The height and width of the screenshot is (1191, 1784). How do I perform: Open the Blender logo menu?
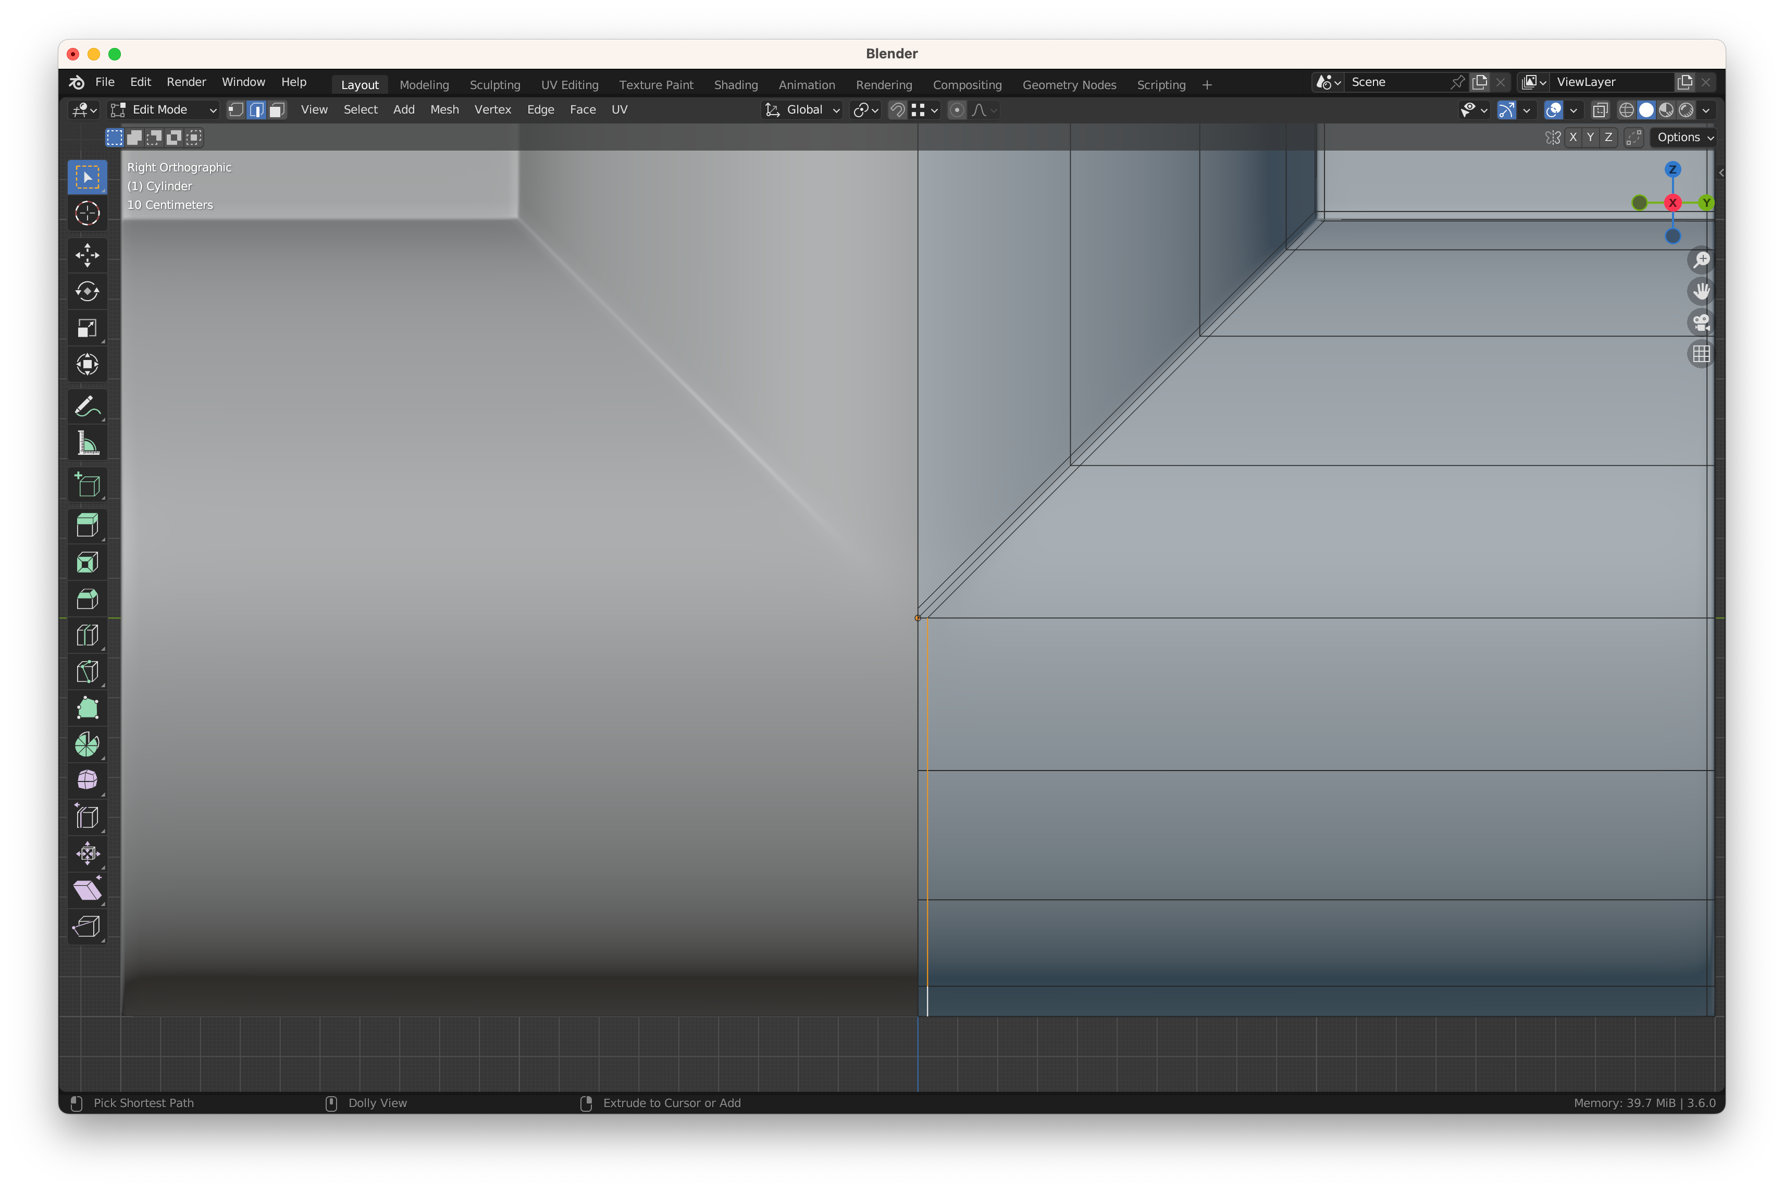point(77,82)
